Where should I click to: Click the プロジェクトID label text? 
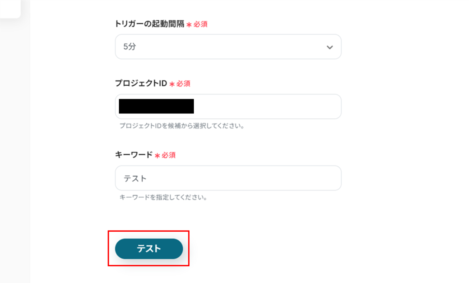tap(141, 84)
